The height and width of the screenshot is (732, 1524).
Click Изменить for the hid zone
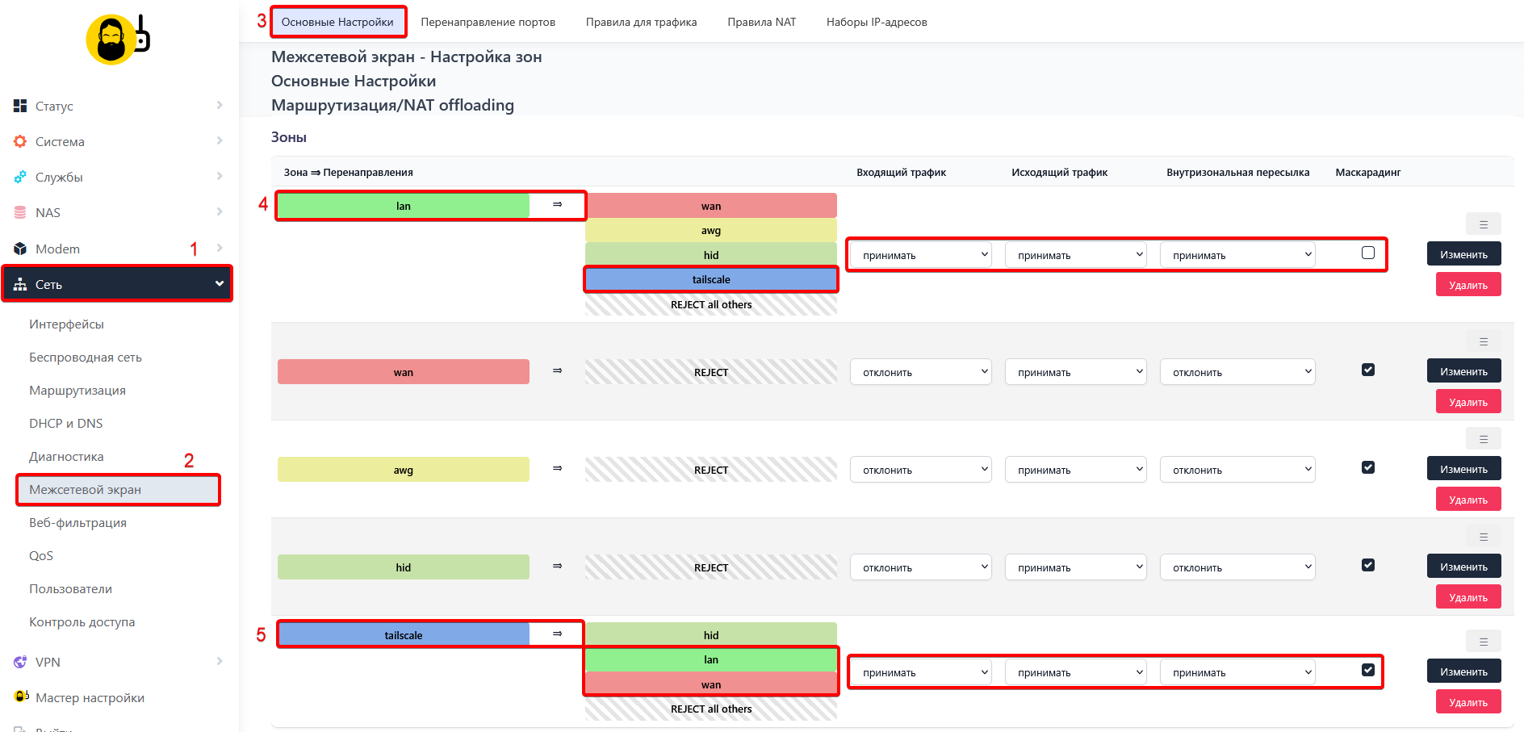click(x=1463, y=566)
